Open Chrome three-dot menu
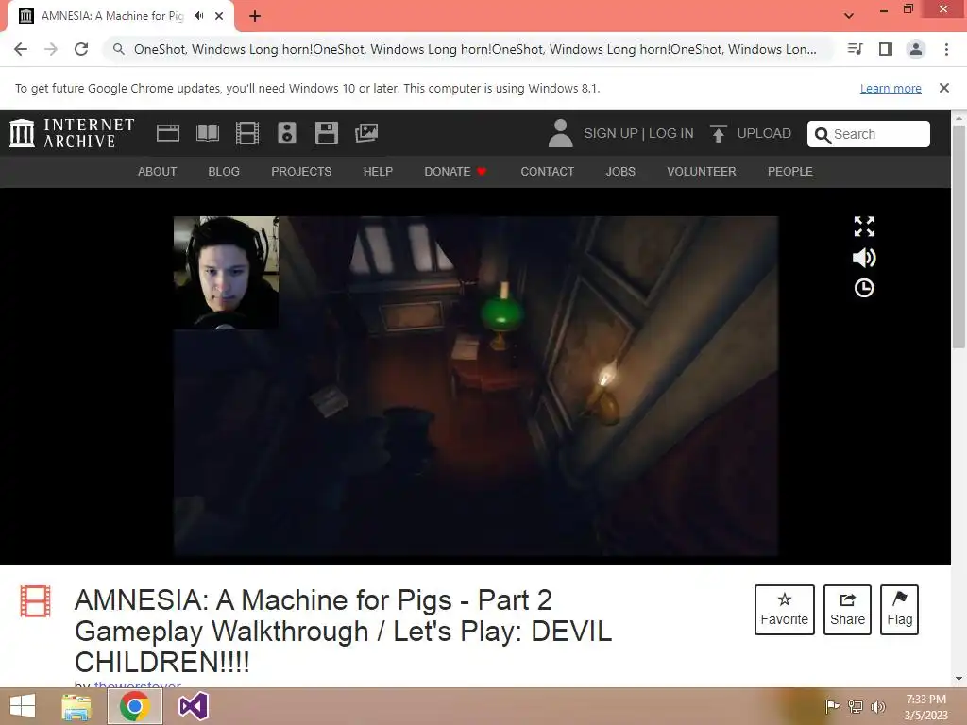The width and height of the screenshot is (967, 725). tap(946, 49)
